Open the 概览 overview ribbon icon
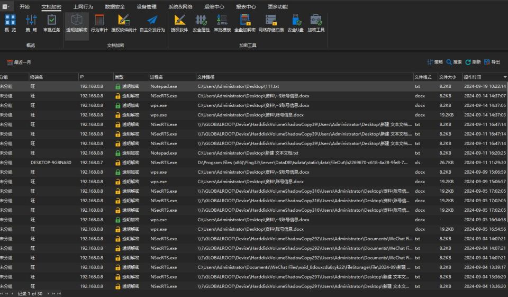 (x=10, y=23)
